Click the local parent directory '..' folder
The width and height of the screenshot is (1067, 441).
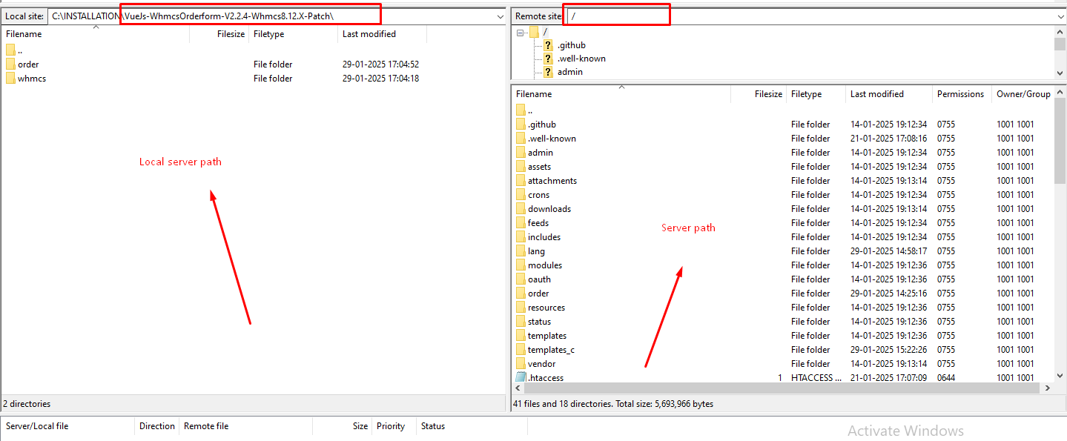pyautogui.click(x=19, y=50)
